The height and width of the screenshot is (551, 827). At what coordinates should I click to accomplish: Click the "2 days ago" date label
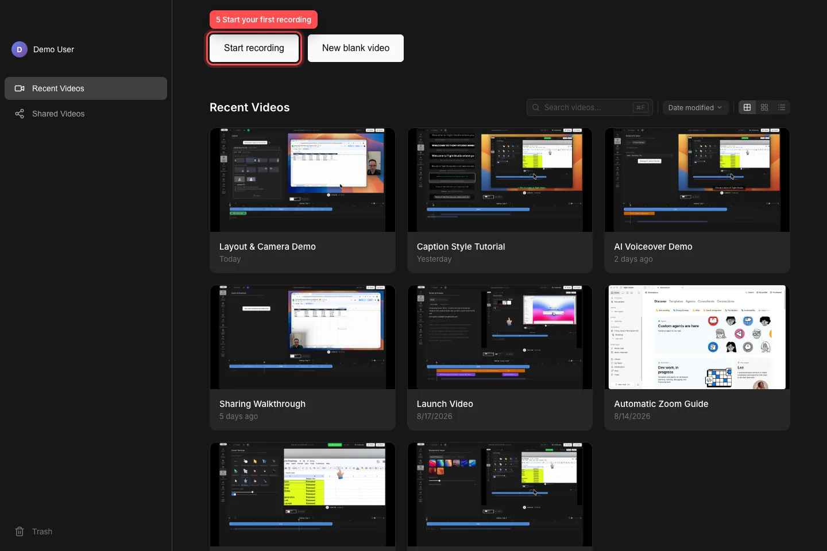coord(633,259)
